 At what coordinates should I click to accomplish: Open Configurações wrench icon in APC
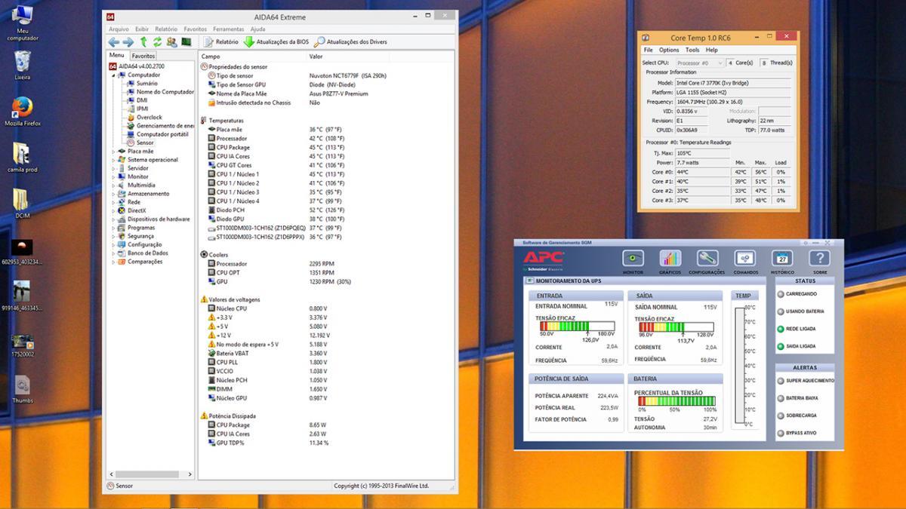coord(707,262)
